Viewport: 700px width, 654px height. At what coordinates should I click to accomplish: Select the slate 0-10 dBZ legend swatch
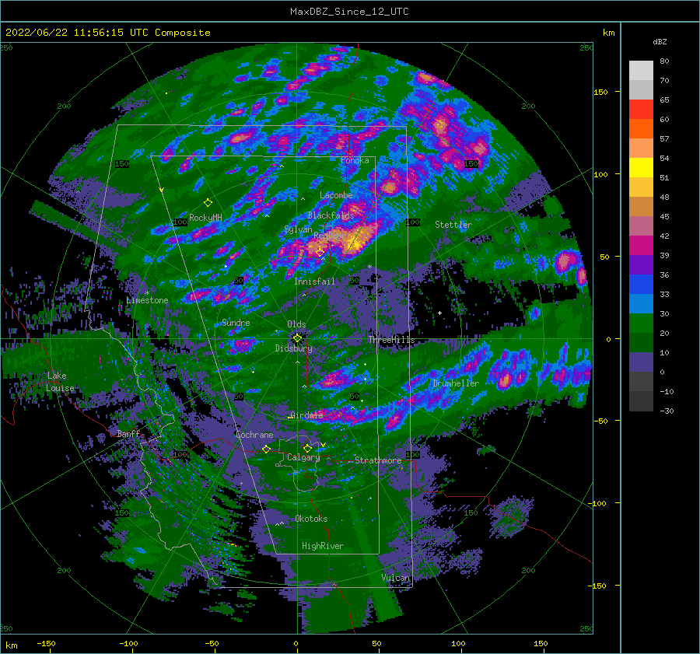641,362
